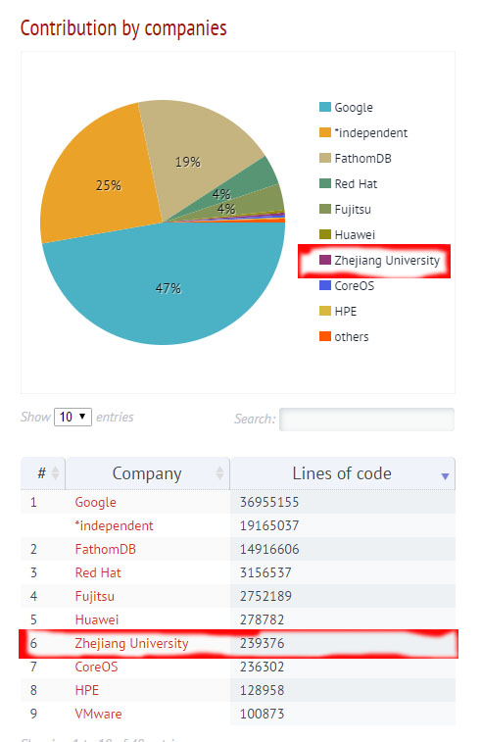This screenshot has width=481, height=742.
Task: Select the 239376 lines of code cell
Action: [x=343, y=643]
